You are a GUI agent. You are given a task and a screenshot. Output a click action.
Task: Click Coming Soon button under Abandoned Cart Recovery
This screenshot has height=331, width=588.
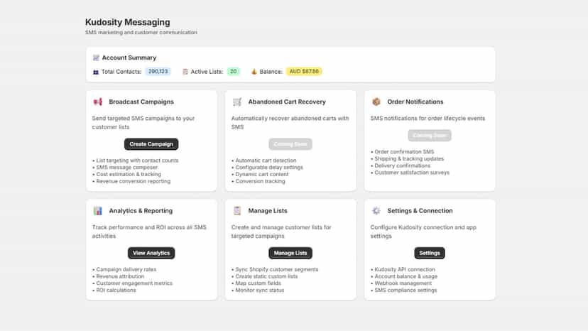[x=290, y=144]
